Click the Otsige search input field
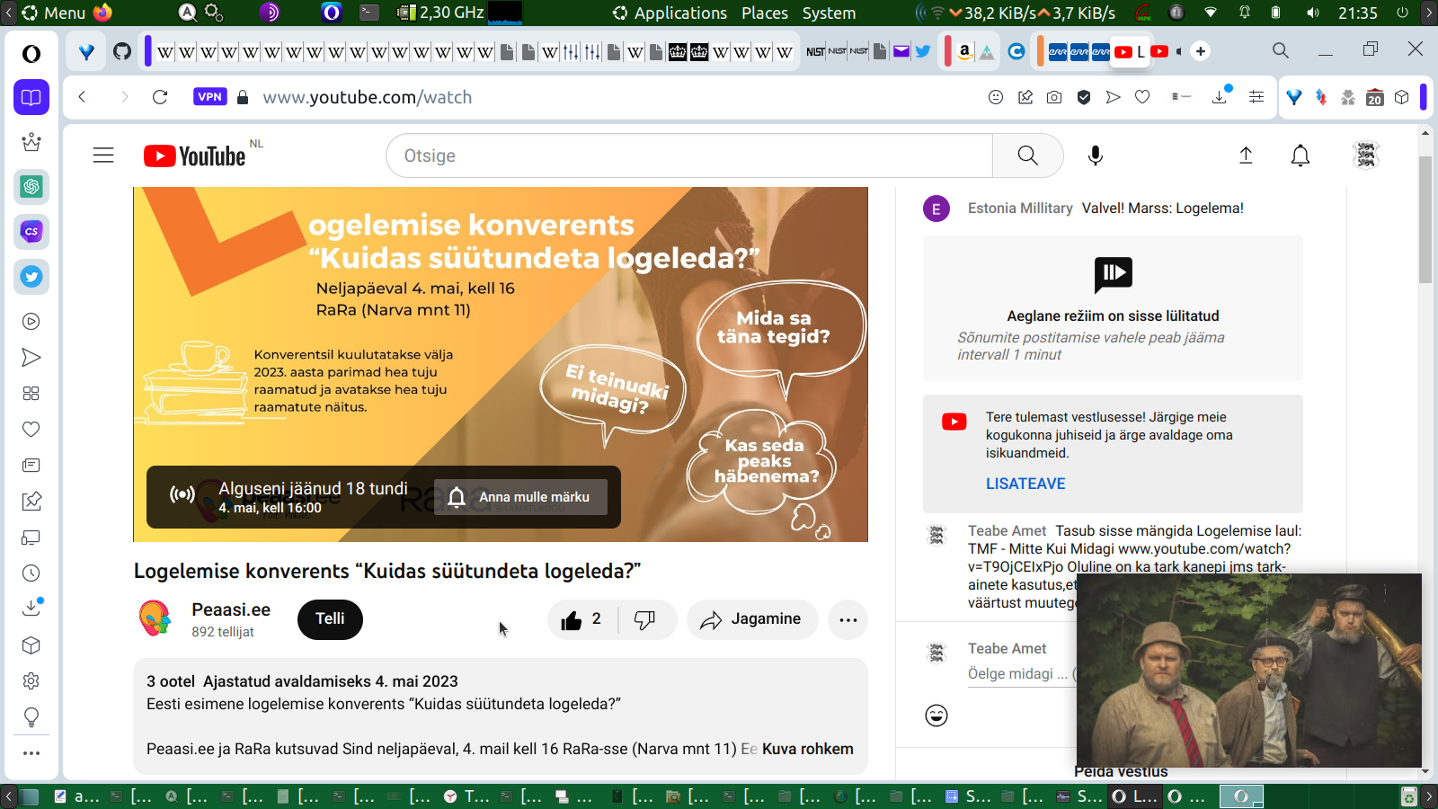The height and width of the screenshot is (809, 1438). [688, 156]
